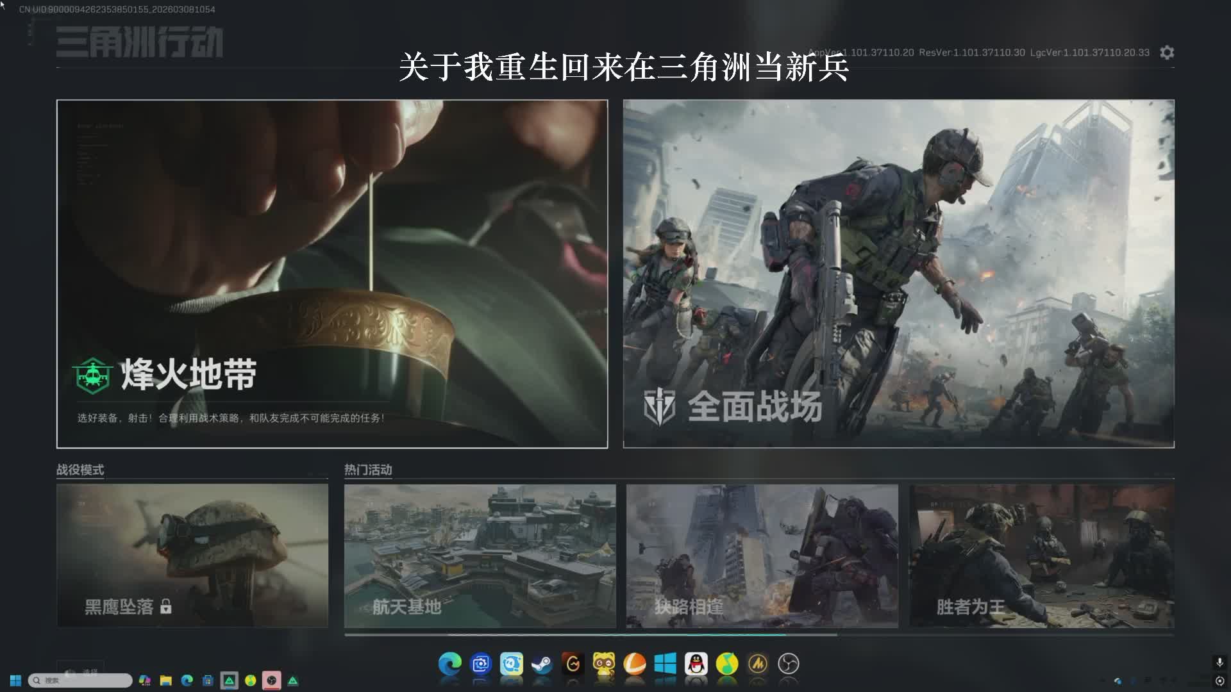Screen dimensions: 1231x692
Task: Select the 全面战场 game mode card
Action: tap(898, 274)
